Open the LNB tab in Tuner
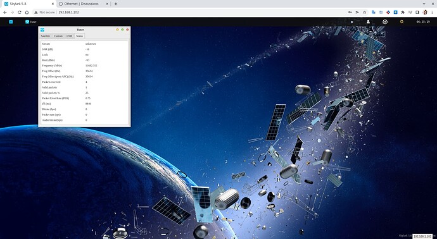 tap(70, 36)
